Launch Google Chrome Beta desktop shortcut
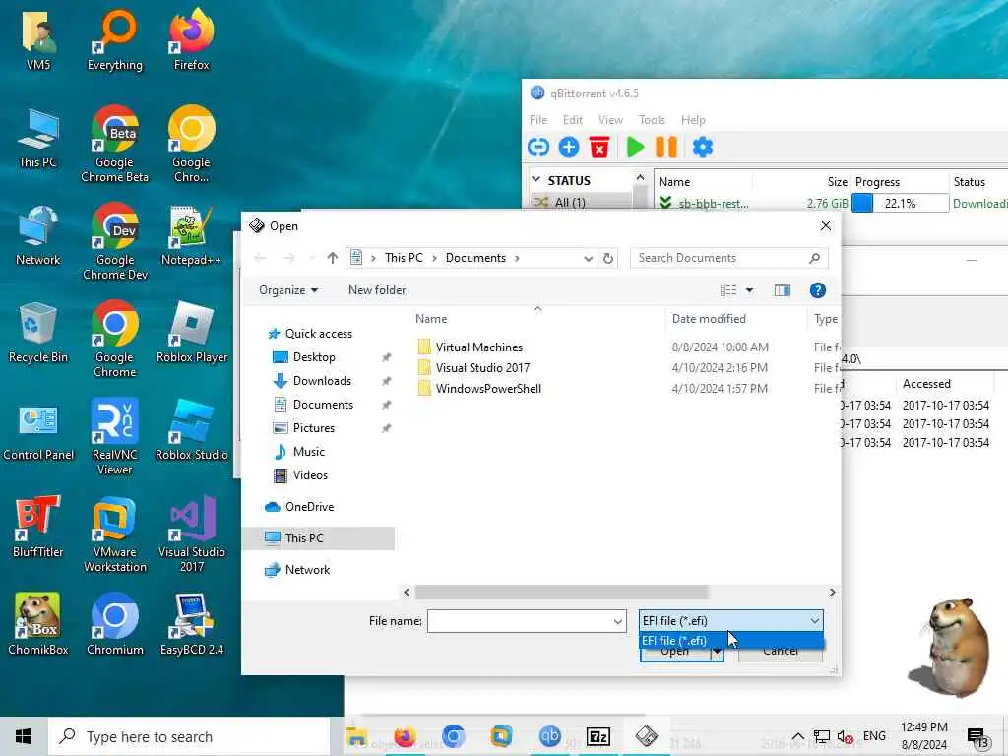Screen dimensions: 1008x756 (x=115, y=144)
